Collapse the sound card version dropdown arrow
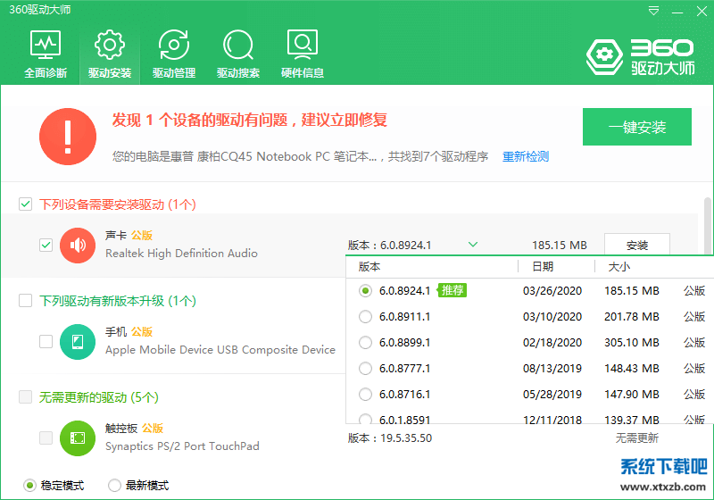This screenshot has width=714, height=500. tap(473, 245)
